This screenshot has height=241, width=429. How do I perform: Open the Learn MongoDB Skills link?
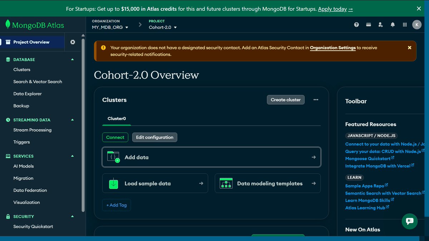[x=370, y=200]
